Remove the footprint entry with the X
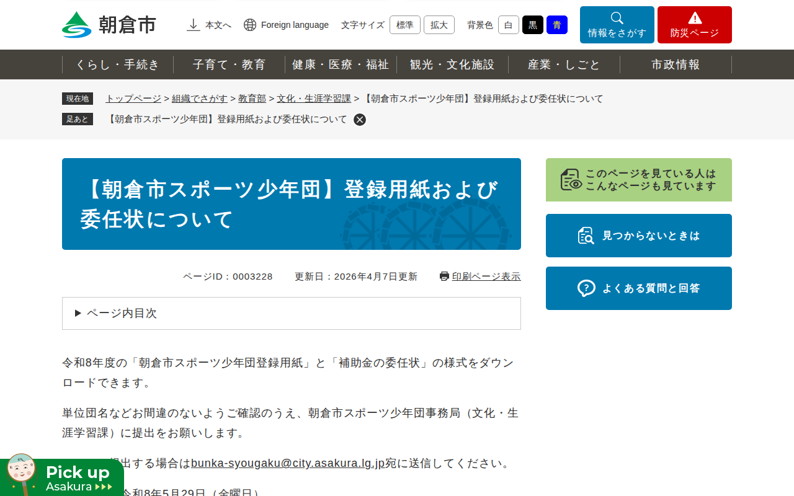Image resolution: width=794 pixels, height=496 pixels. 359,119
